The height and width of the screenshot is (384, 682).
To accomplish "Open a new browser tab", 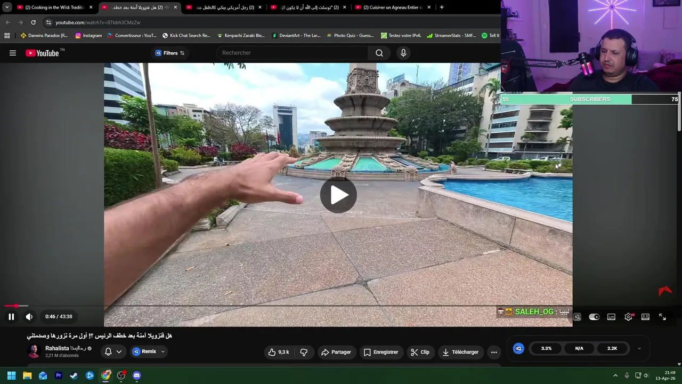I will point(442,7).
